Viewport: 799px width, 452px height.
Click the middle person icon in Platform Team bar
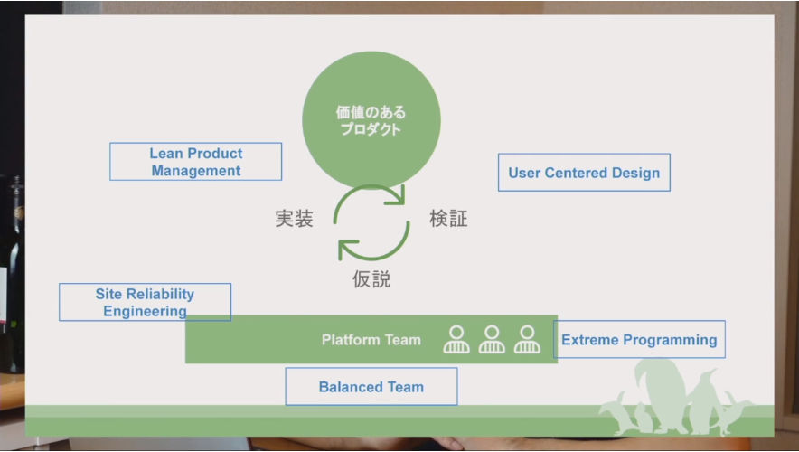point(492,340)
